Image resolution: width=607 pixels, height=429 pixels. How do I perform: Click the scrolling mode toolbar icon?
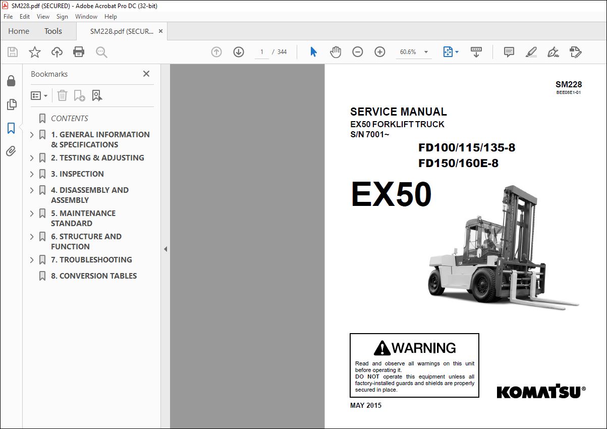click(476, 52)
